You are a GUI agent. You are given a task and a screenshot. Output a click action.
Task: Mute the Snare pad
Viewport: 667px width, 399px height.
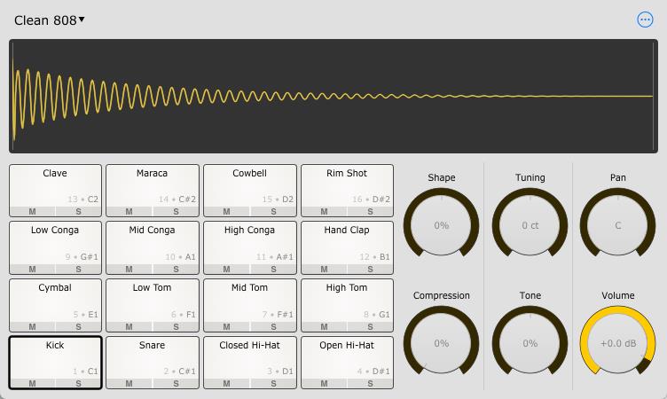129,384
